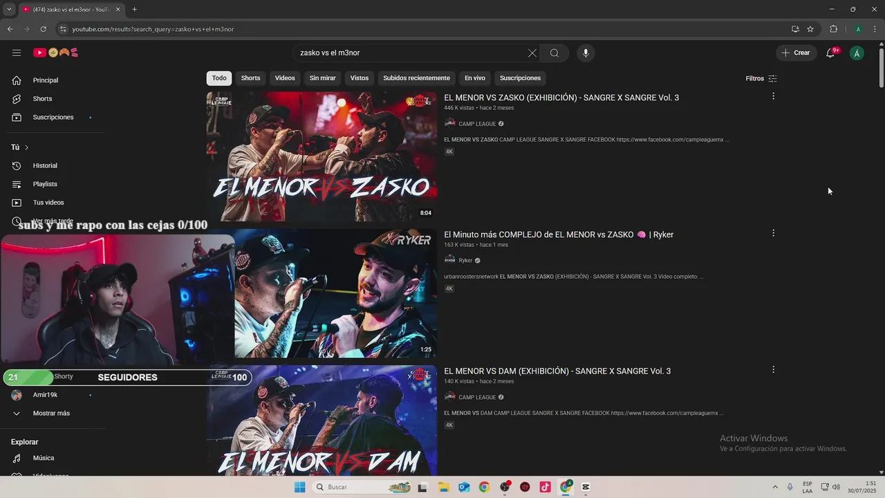Show hidden system tray icons
885x498 pixels.
pos(775,487)
